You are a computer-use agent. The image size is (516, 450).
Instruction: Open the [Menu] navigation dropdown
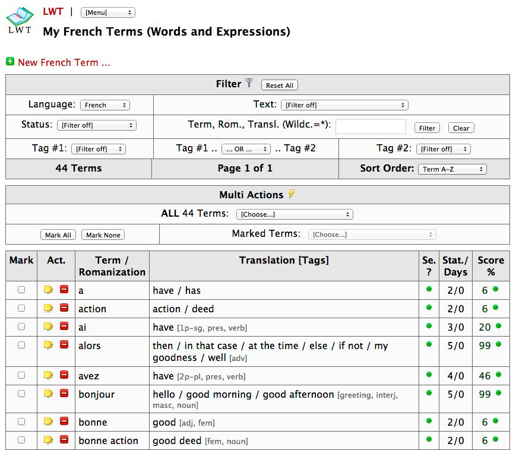point(107,12)
